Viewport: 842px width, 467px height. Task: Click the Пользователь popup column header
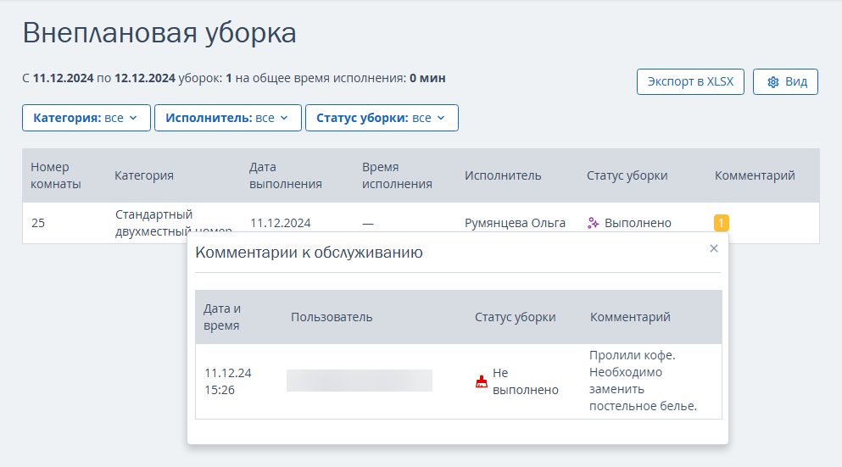point(332,317)
